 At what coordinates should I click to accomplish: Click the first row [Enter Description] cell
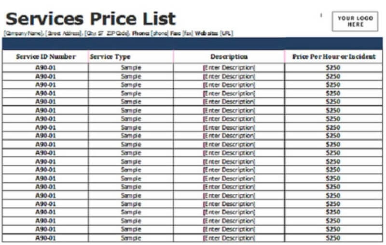229,68
